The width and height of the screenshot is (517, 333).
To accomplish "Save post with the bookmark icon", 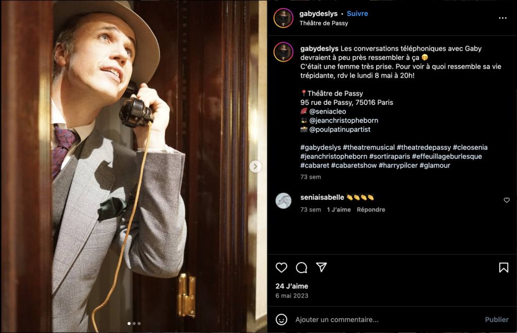I will (x=503, y=268).
